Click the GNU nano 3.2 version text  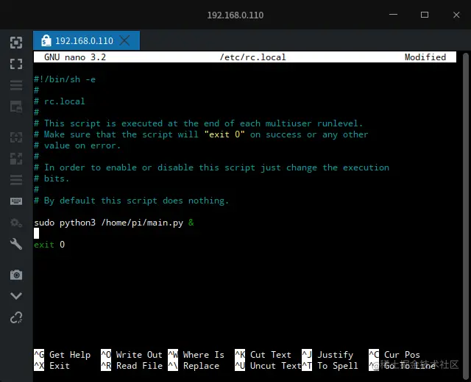coord(75,57)
